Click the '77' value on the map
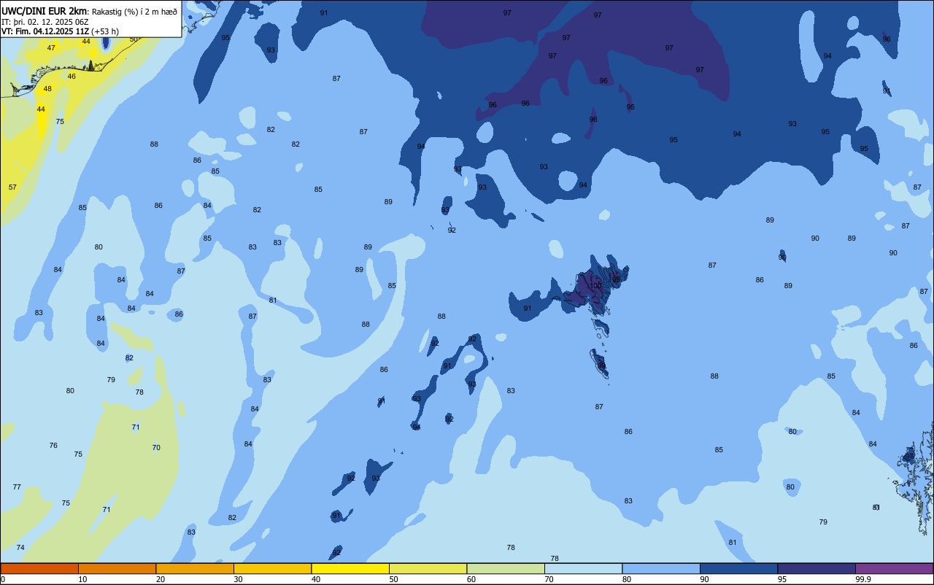This screenshot has width=934, height=585. click(17, 487)
